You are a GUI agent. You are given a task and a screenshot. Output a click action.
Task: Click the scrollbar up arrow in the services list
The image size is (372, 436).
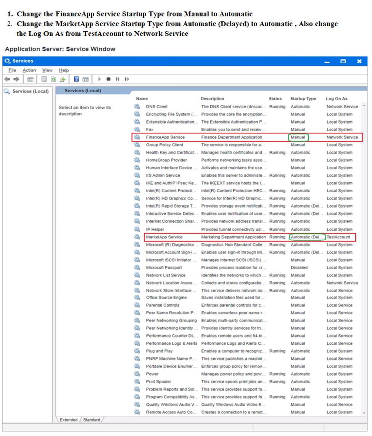coord(364,106)
